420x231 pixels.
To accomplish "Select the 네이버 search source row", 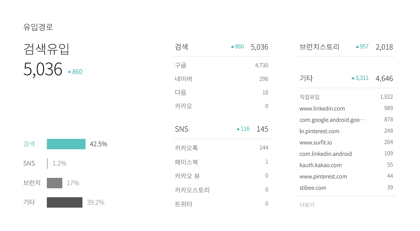I will 184,79.
